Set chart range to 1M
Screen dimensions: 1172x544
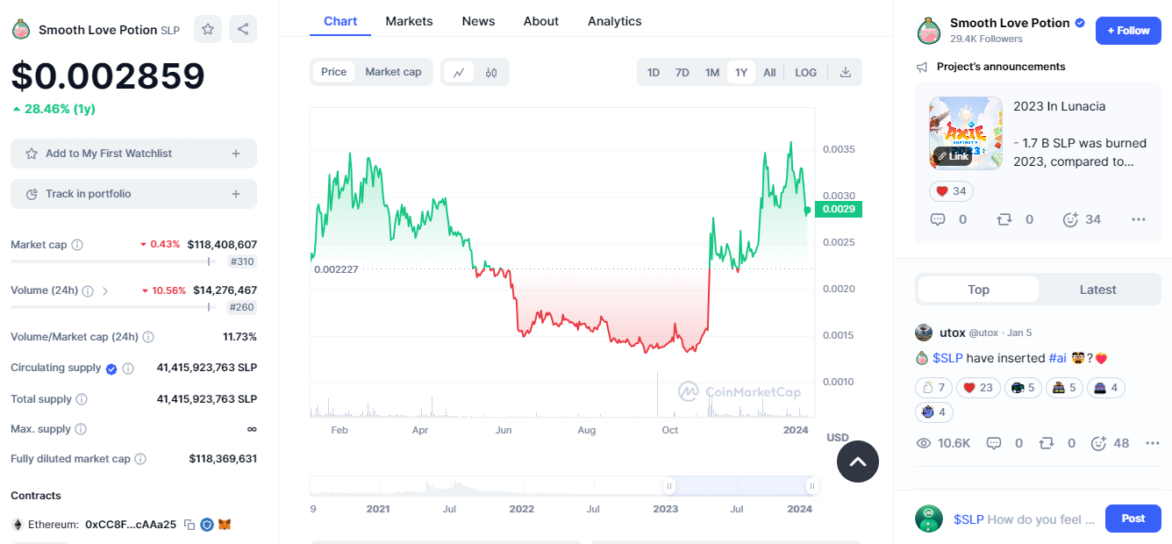pos(712,73)
